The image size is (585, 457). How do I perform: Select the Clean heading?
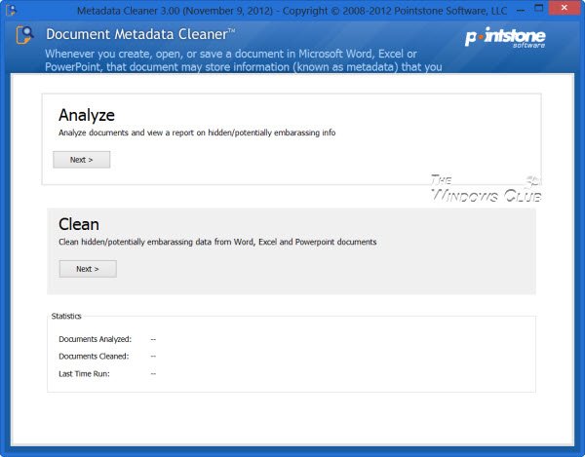pos(79,224)
